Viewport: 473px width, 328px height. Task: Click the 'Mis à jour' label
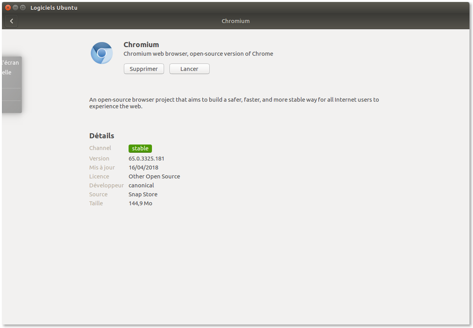coord(102,168)
